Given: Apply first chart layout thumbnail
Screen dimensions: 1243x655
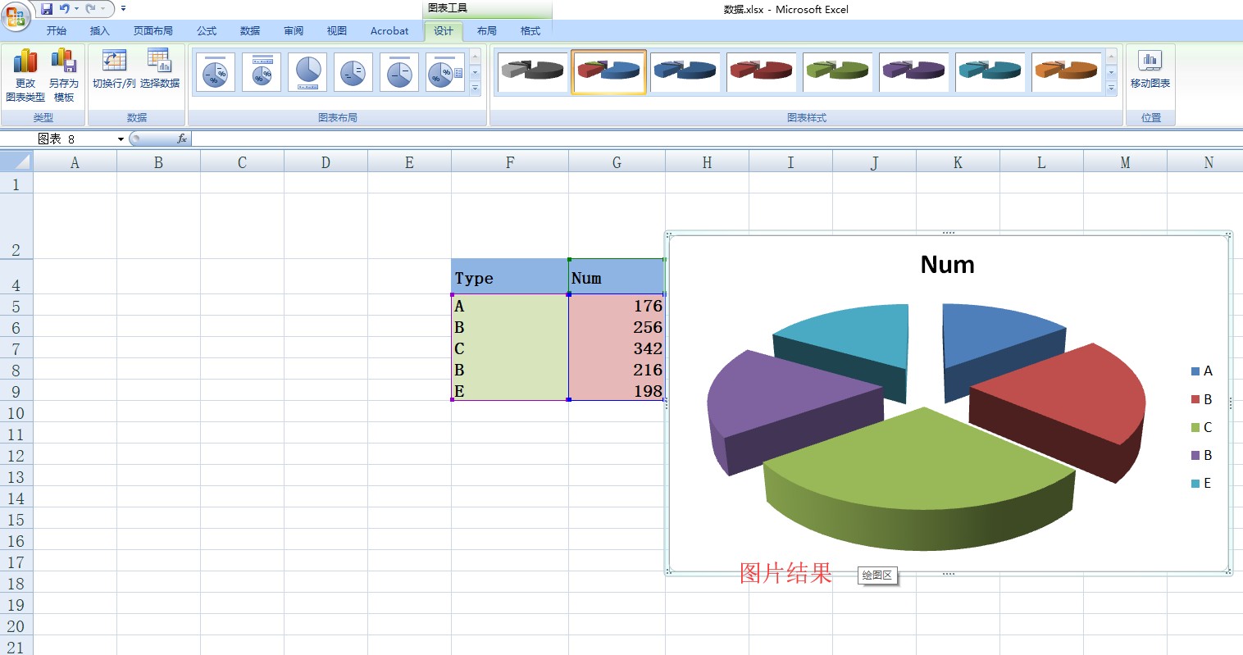Looking at the screenshot, I should (216, 72).
